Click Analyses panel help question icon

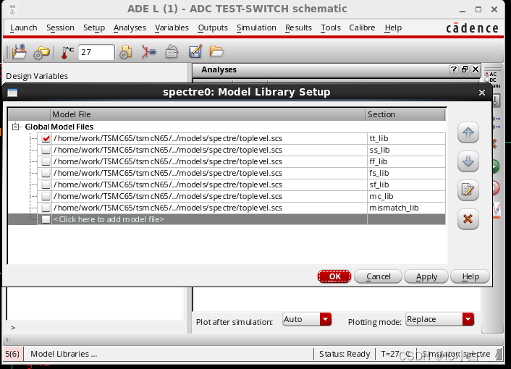[x=453, y=69]
